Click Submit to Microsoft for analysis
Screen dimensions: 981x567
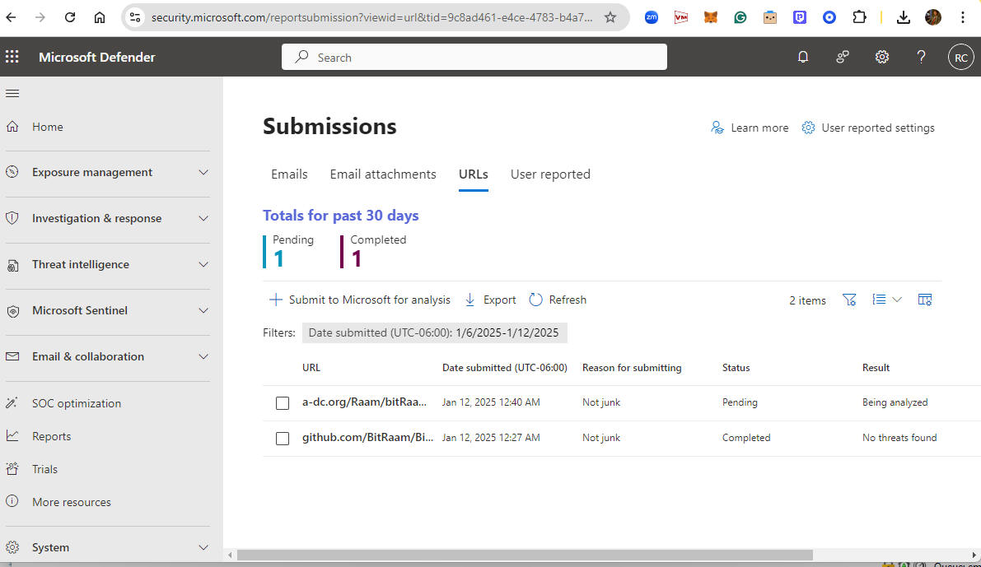[360, 300]
